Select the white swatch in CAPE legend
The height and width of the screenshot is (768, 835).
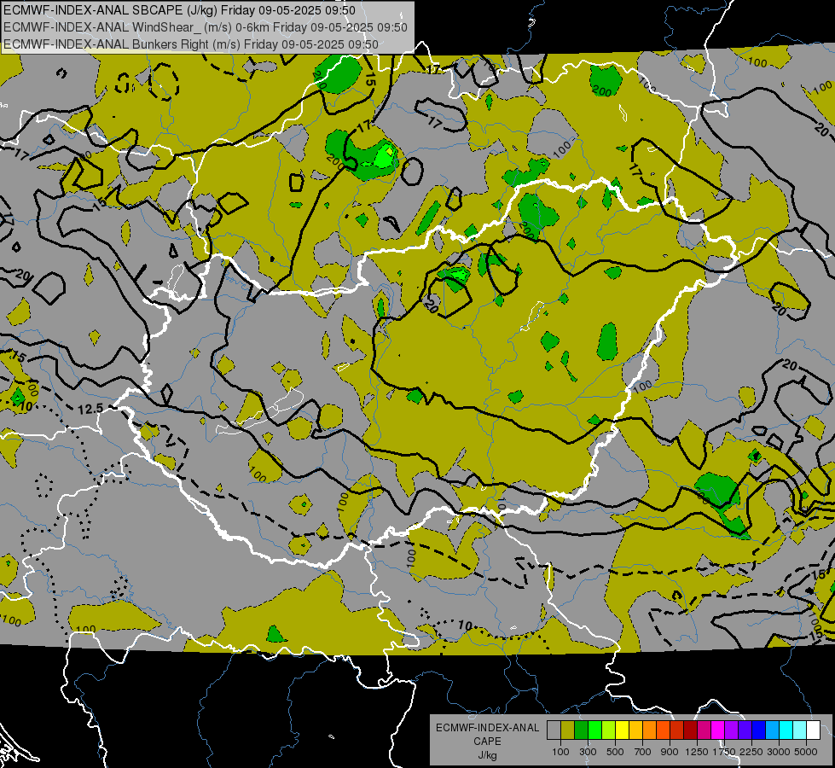tap(813, 730)
